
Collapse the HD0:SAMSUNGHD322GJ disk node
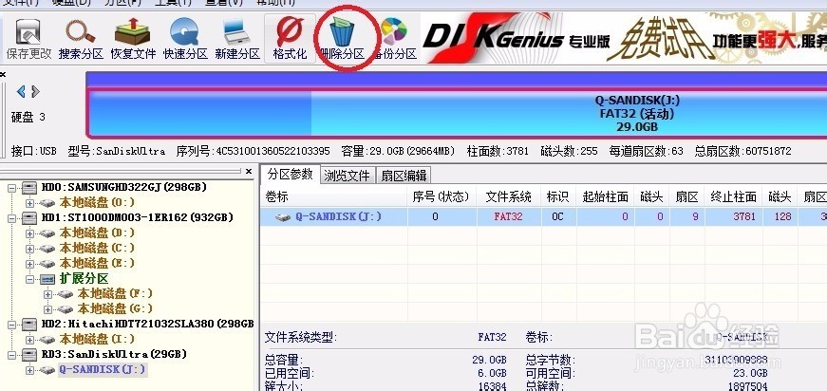point(12,188)
